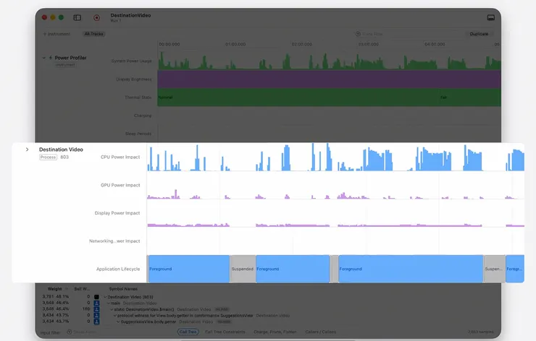Expand the Destination Video process track

(27, 150)
